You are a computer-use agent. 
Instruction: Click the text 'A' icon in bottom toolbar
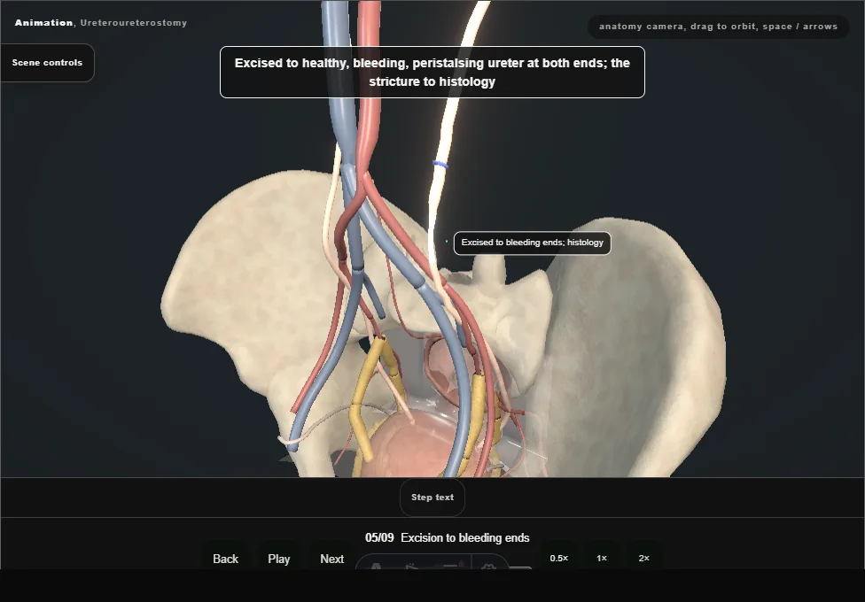[x=376, y=566]
